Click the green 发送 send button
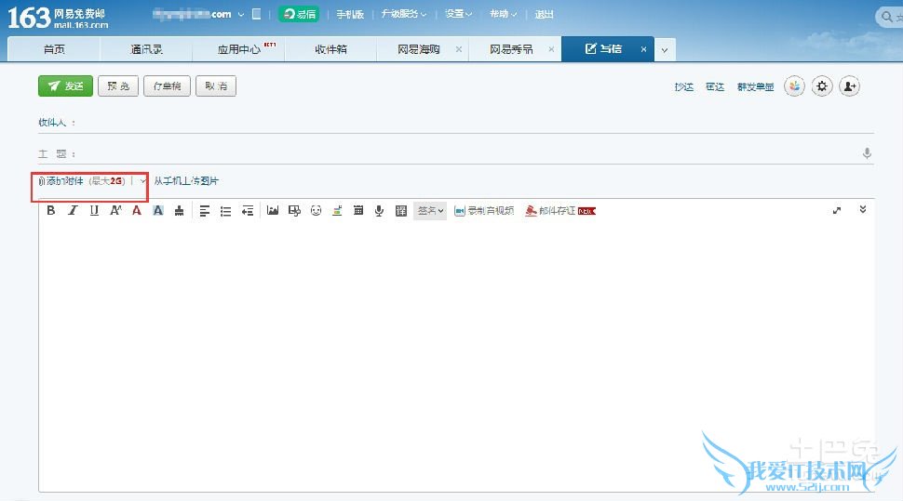This screenshot has width=903, height=501. [66, 86]
